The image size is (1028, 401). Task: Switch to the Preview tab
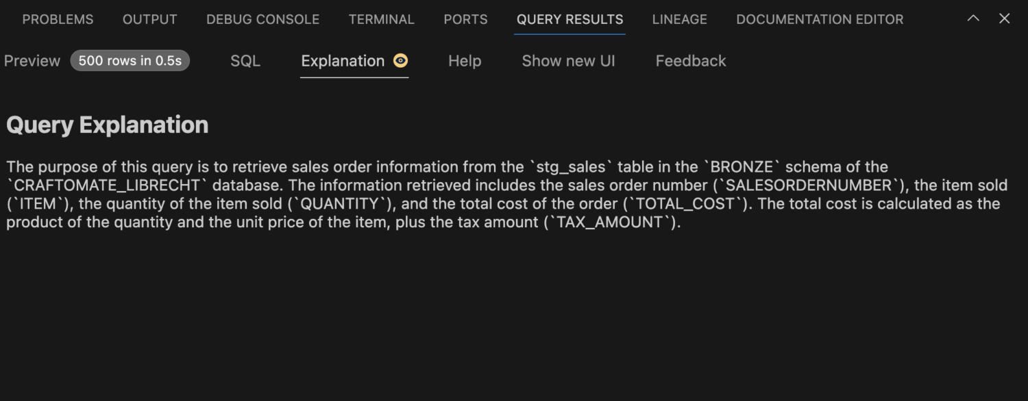coord(32,61)
